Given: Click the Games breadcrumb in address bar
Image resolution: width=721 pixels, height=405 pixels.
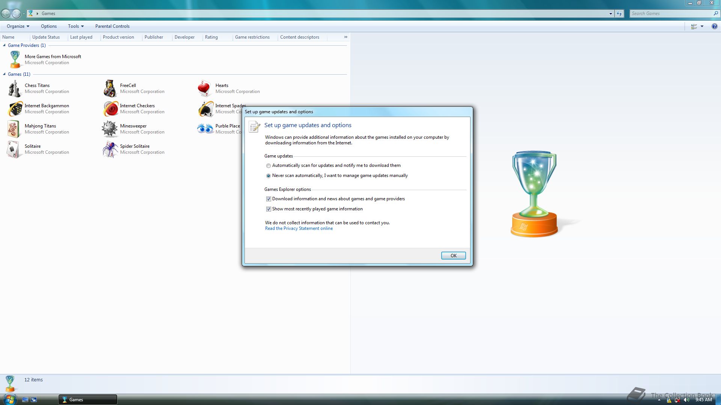Looking at the screenshot, I should click(48, 13).
